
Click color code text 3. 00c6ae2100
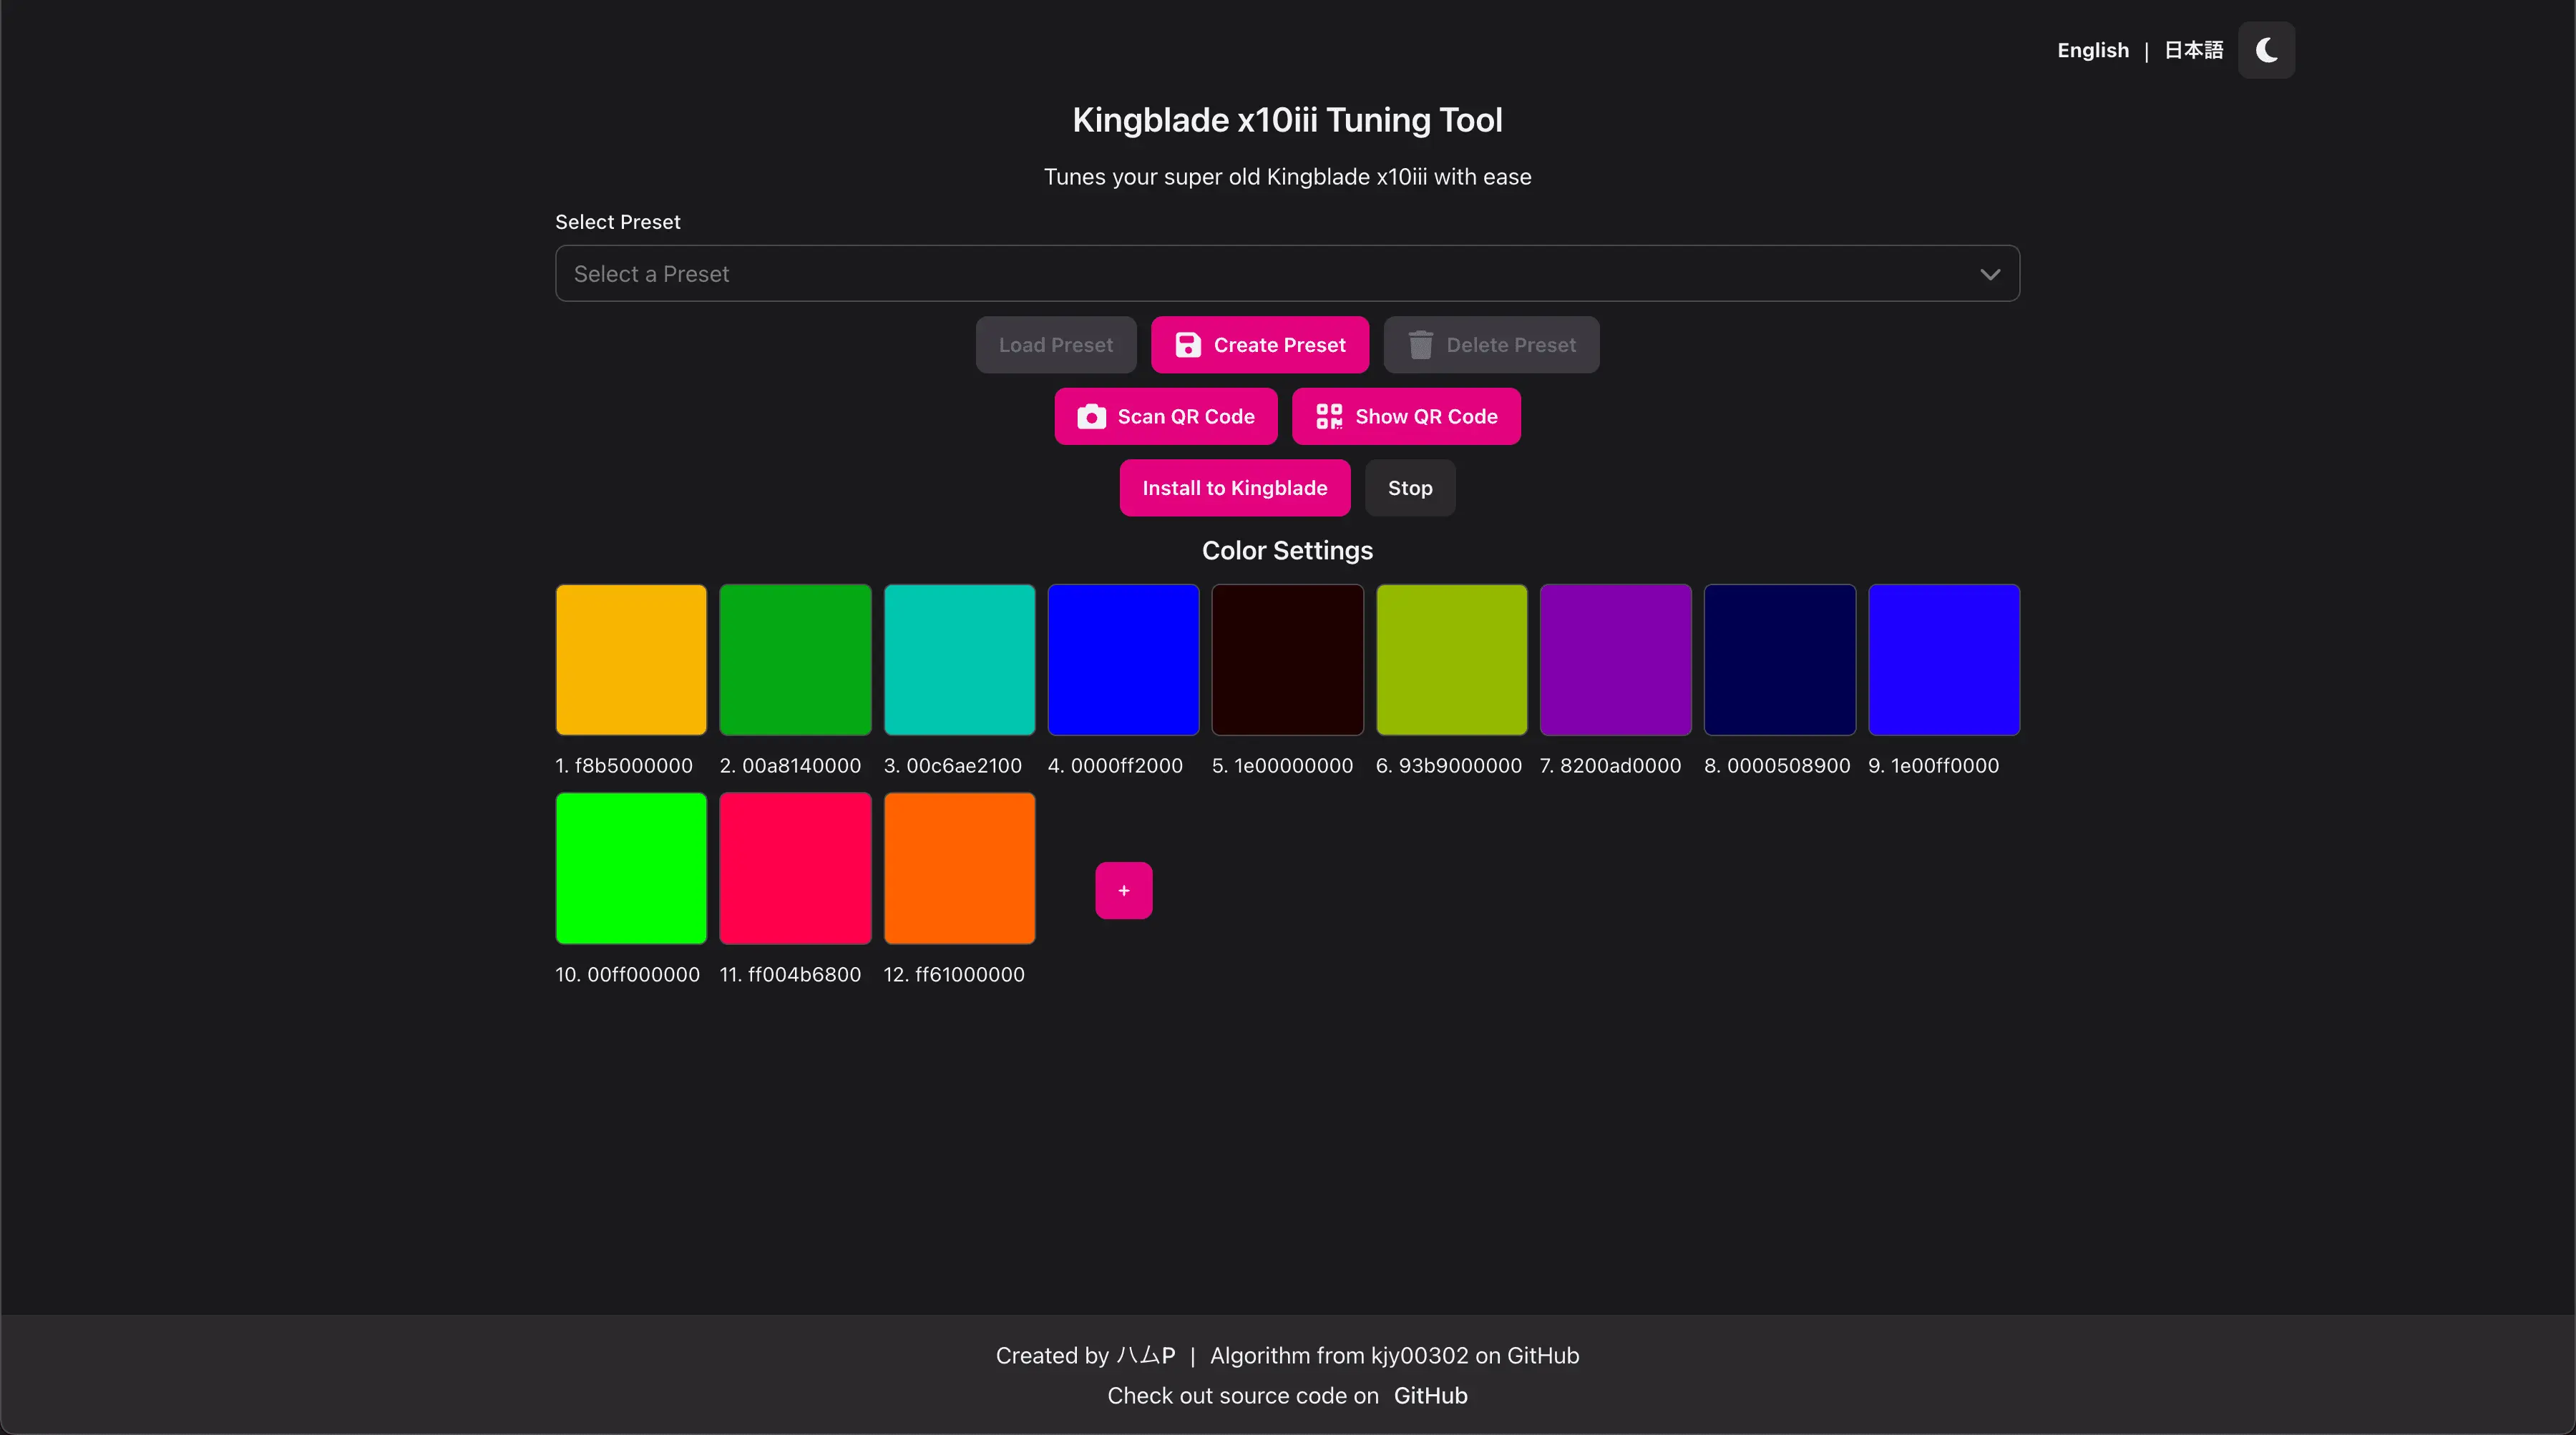click(x=953, y=766)
